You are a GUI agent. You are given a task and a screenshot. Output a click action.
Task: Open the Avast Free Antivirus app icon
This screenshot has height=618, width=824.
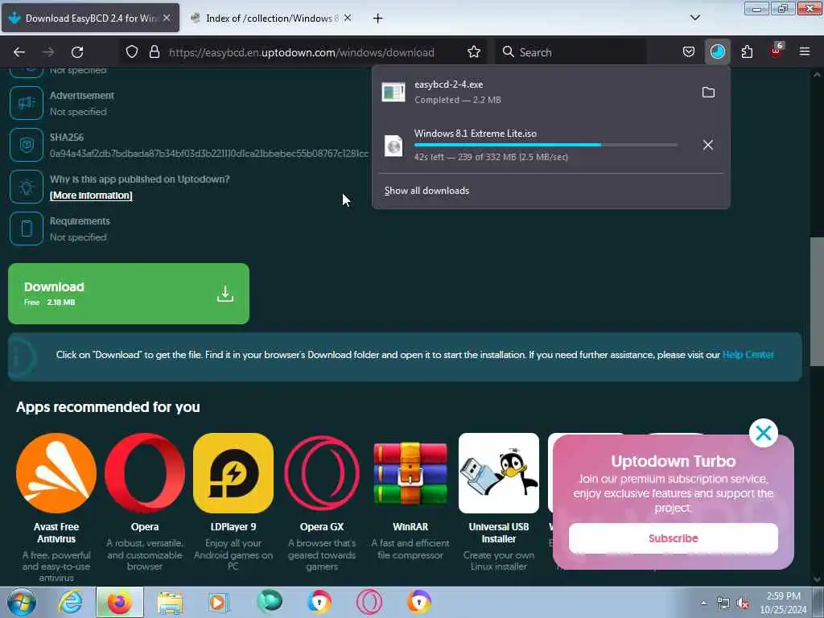pos(56,473)
